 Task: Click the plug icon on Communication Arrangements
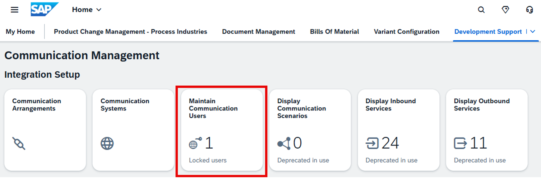[19, 143]
